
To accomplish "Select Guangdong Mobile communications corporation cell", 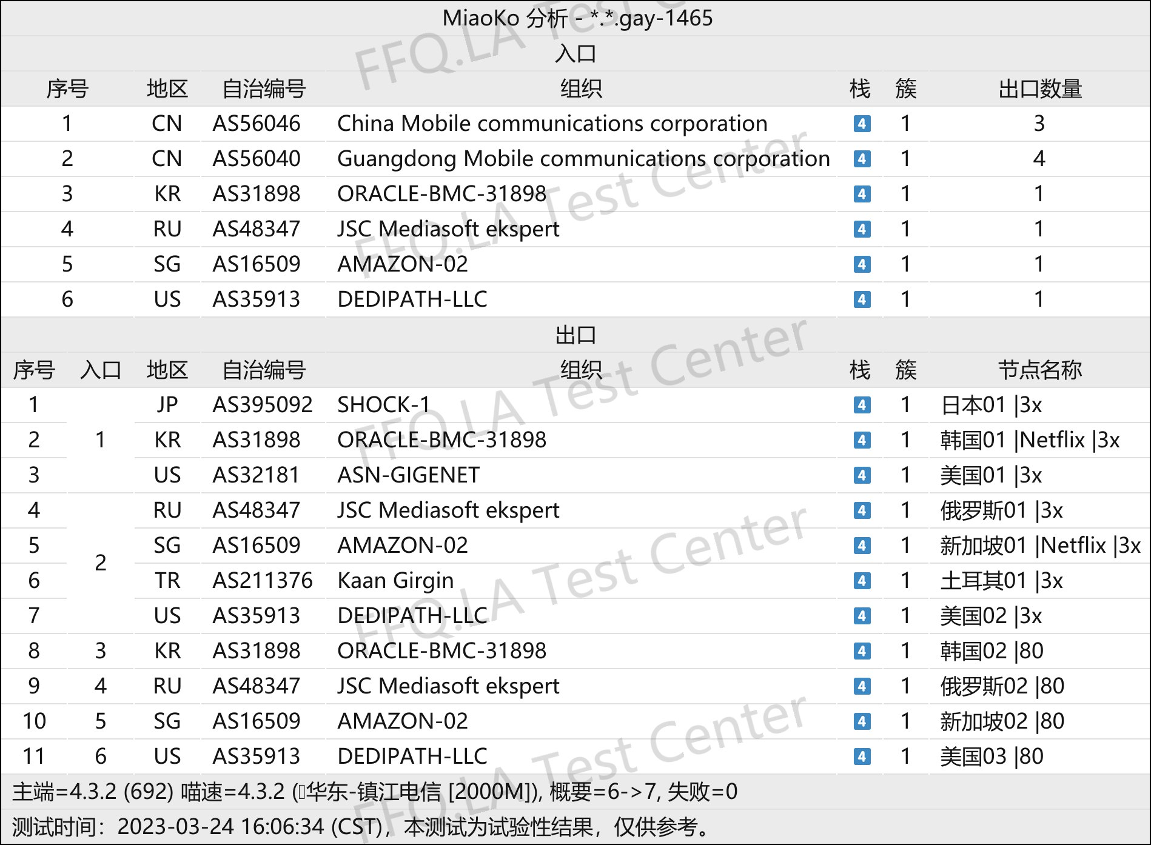I will 583,159.
